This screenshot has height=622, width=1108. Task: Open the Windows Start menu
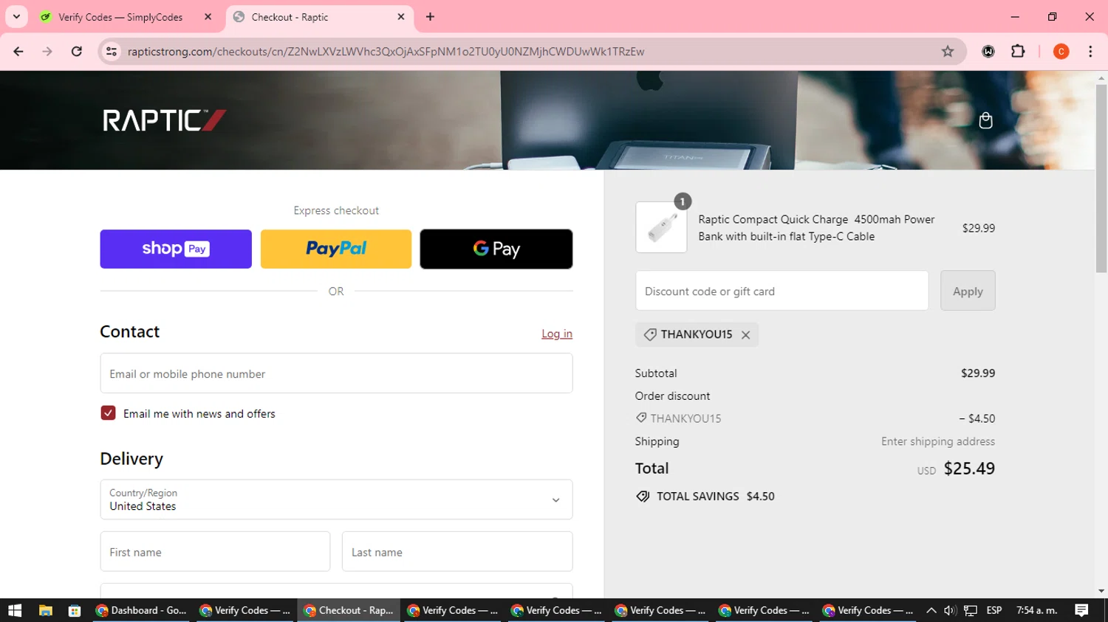15,610
